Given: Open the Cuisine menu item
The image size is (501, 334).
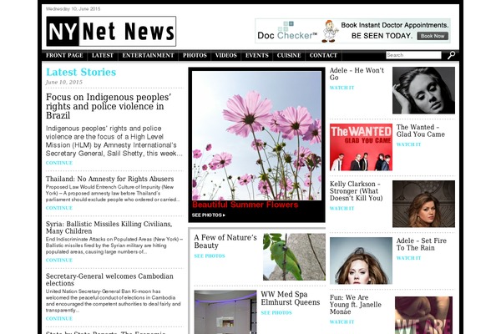Looking at the screenshot, I should [289, 55].
